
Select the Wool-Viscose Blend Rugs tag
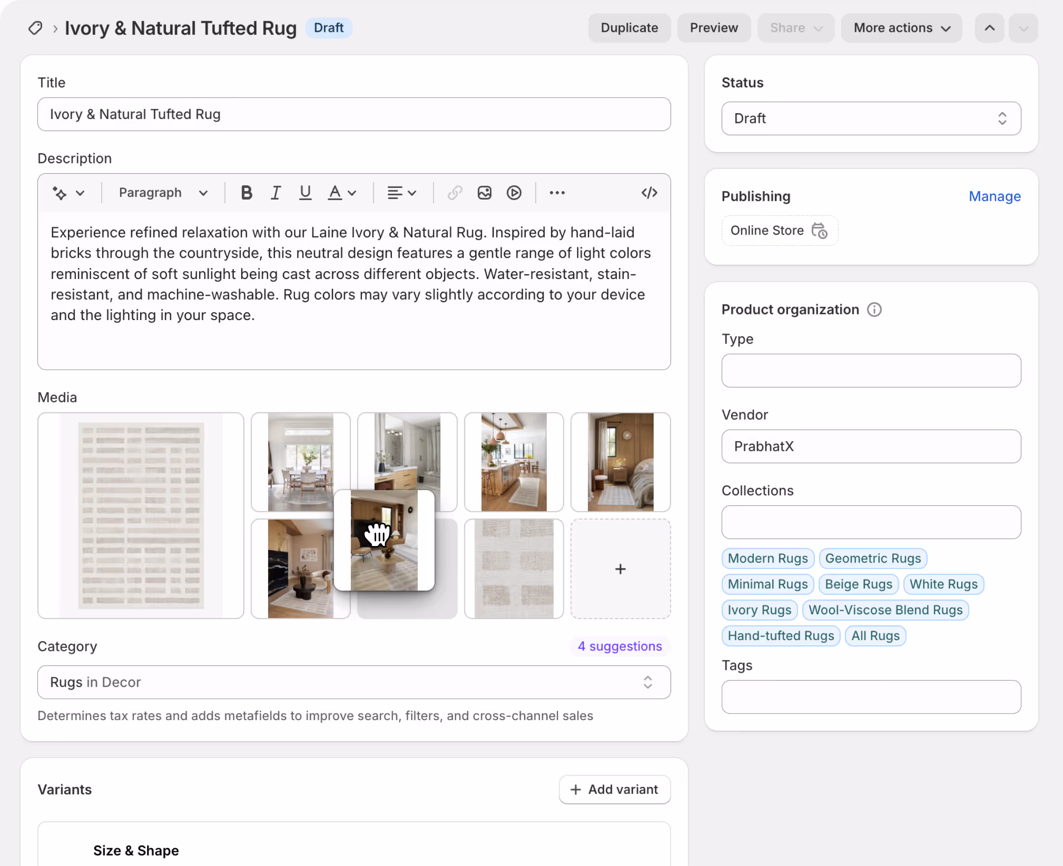[x=886, y=610]
